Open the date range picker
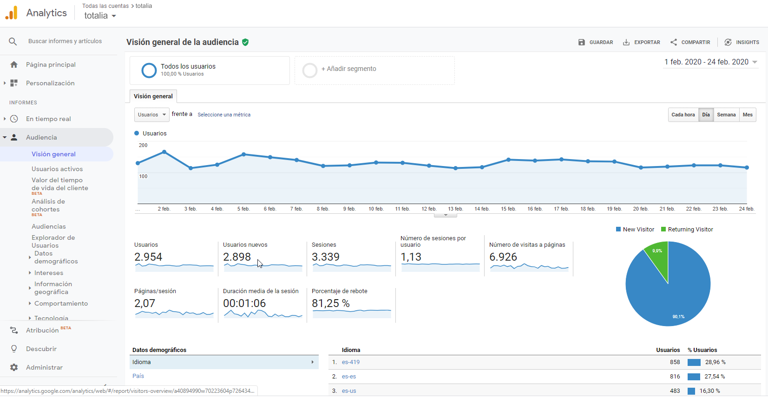The image size is (768, 397). tap(711, 62)
